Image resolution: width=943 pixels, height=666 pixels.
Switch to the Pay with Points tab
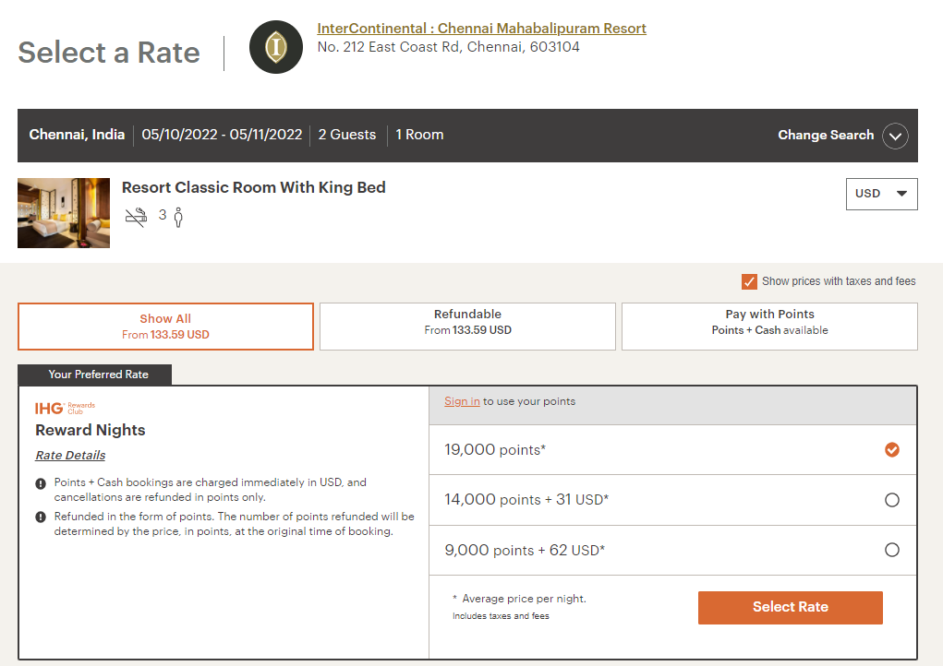point(769,327)
